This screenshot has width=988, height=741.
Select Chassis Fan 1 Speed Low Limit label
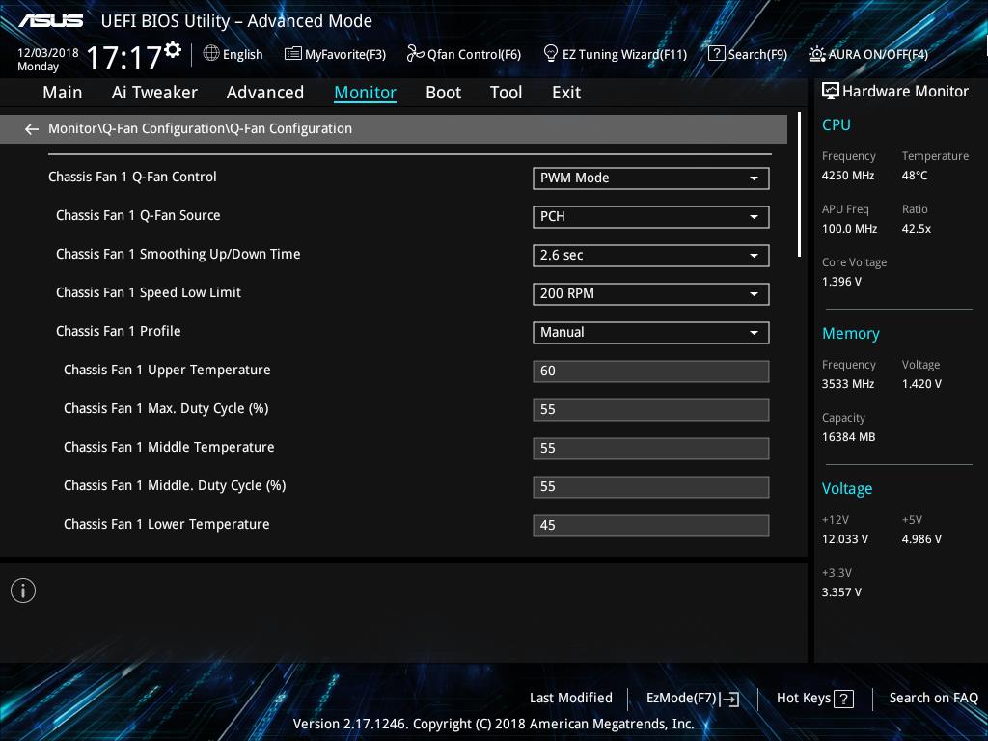coord(149,292)
